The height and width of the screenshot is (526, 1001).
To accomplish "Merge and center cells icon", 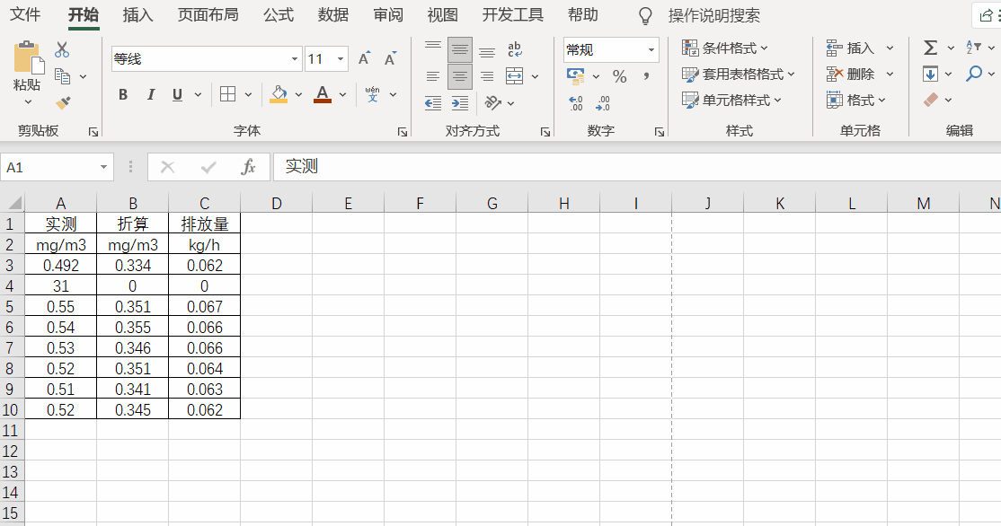I will click(515, 76).
